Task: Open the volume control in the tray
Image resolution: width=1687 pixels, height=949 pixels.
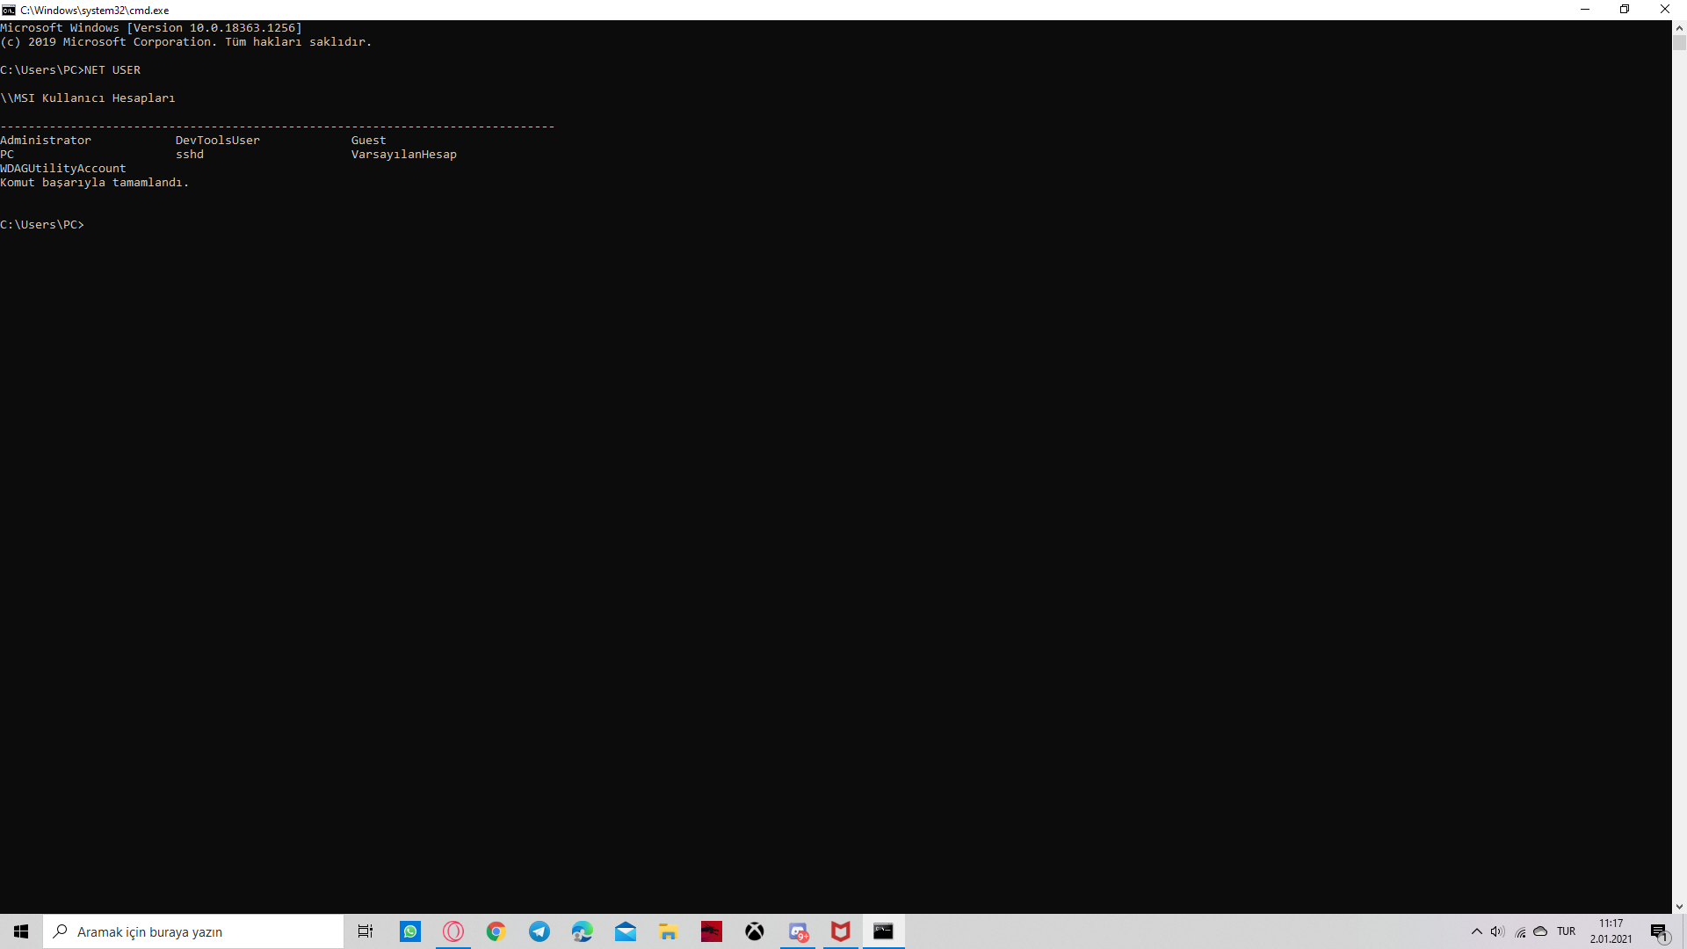Action: 1497,931
